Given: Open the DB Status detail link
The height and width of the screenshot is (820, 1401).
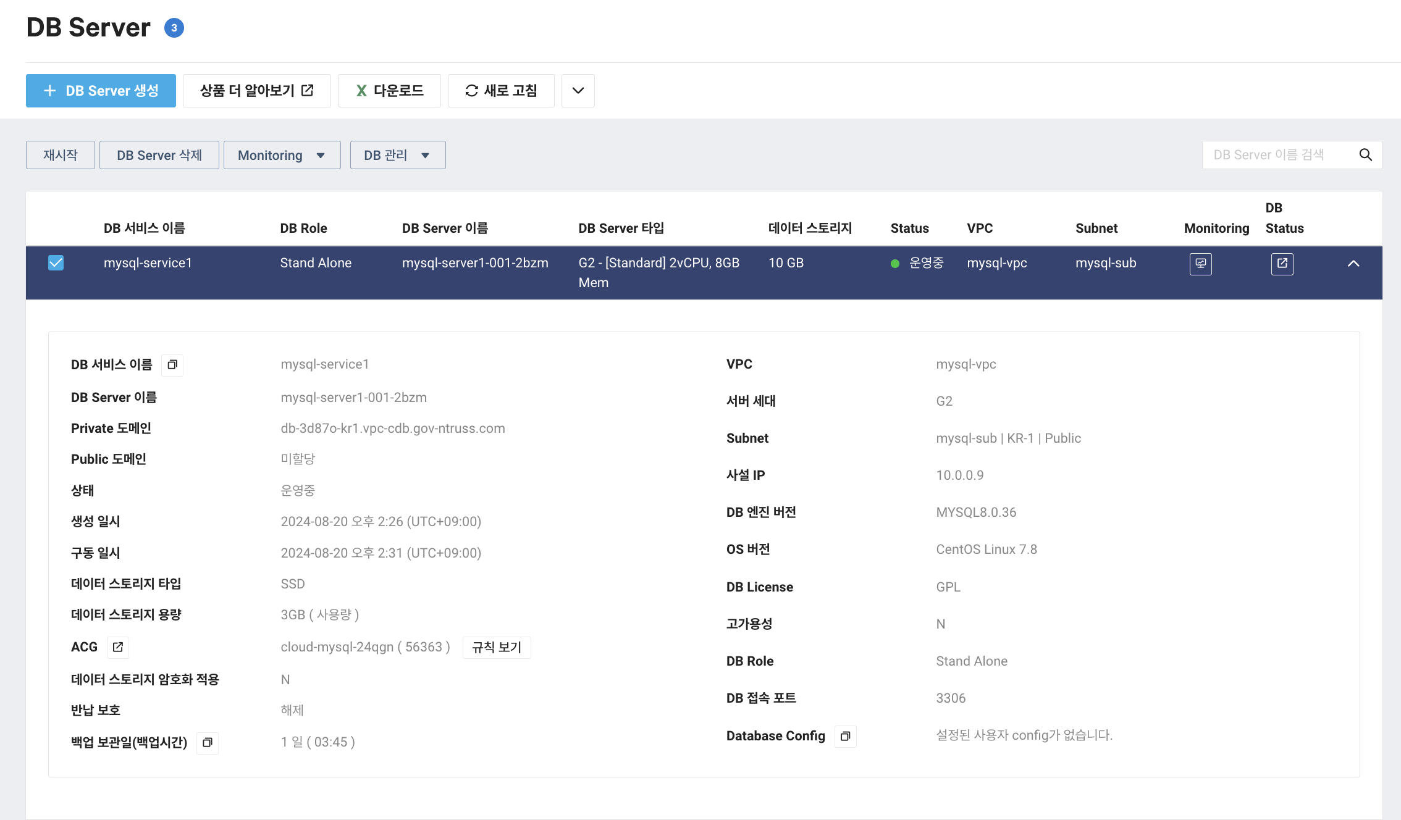Looking at the screenshot, I should click(1282, 264).
